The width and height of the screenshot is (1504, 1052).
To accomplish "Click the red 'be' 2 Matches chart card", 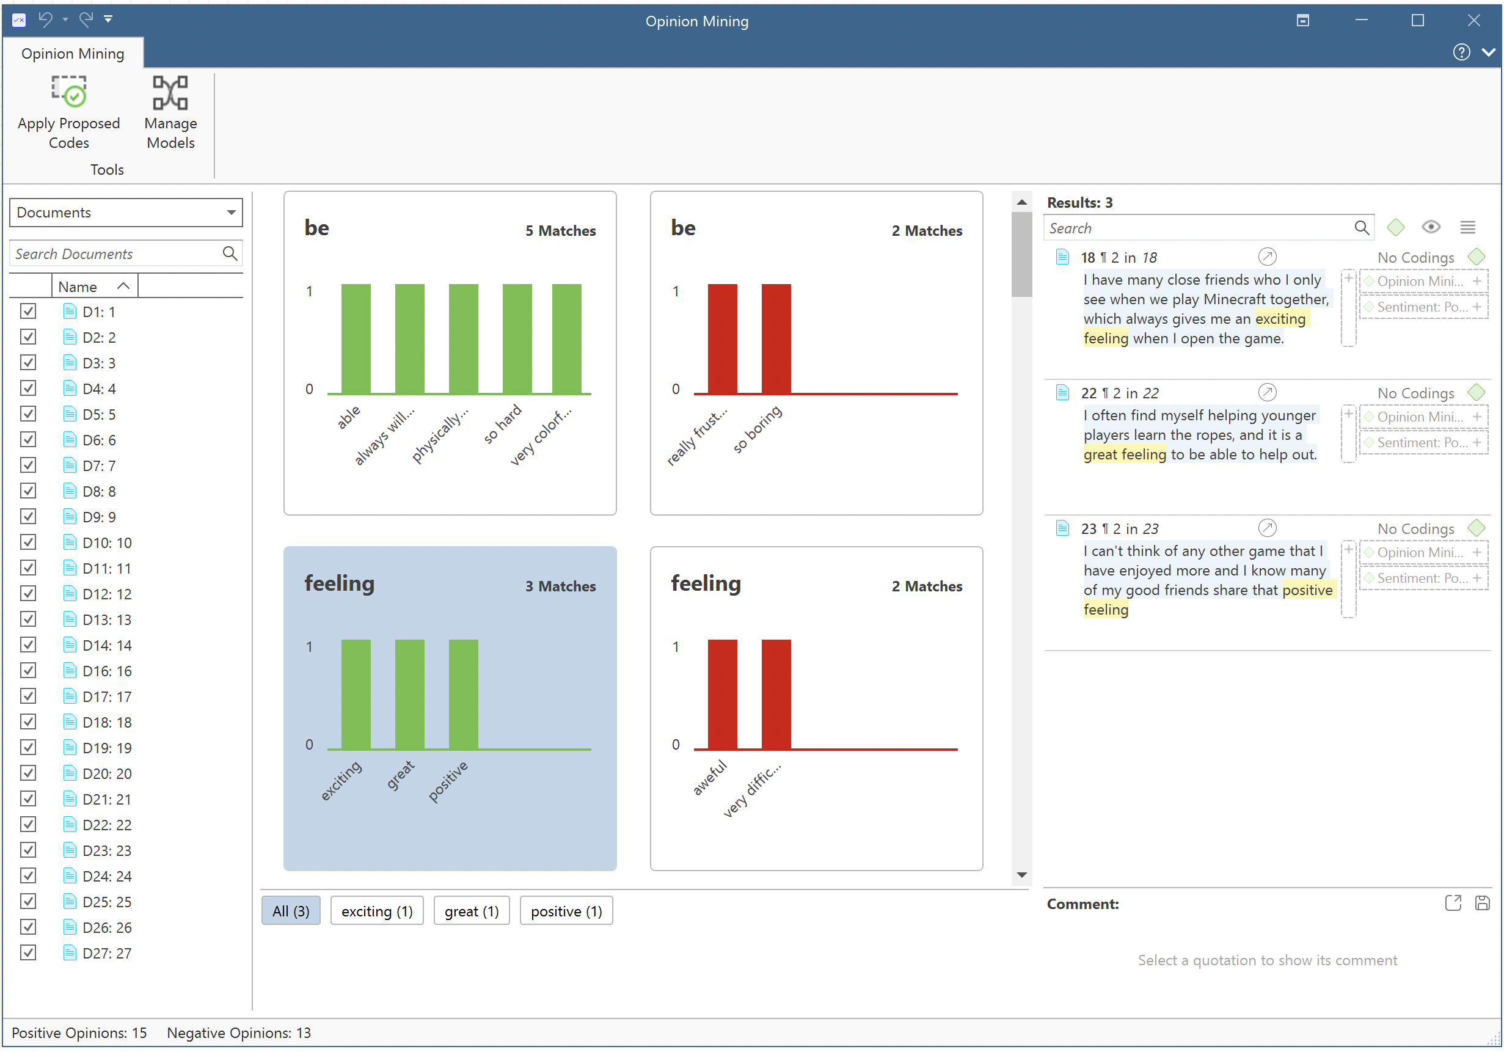I will [x=816, y=354].
